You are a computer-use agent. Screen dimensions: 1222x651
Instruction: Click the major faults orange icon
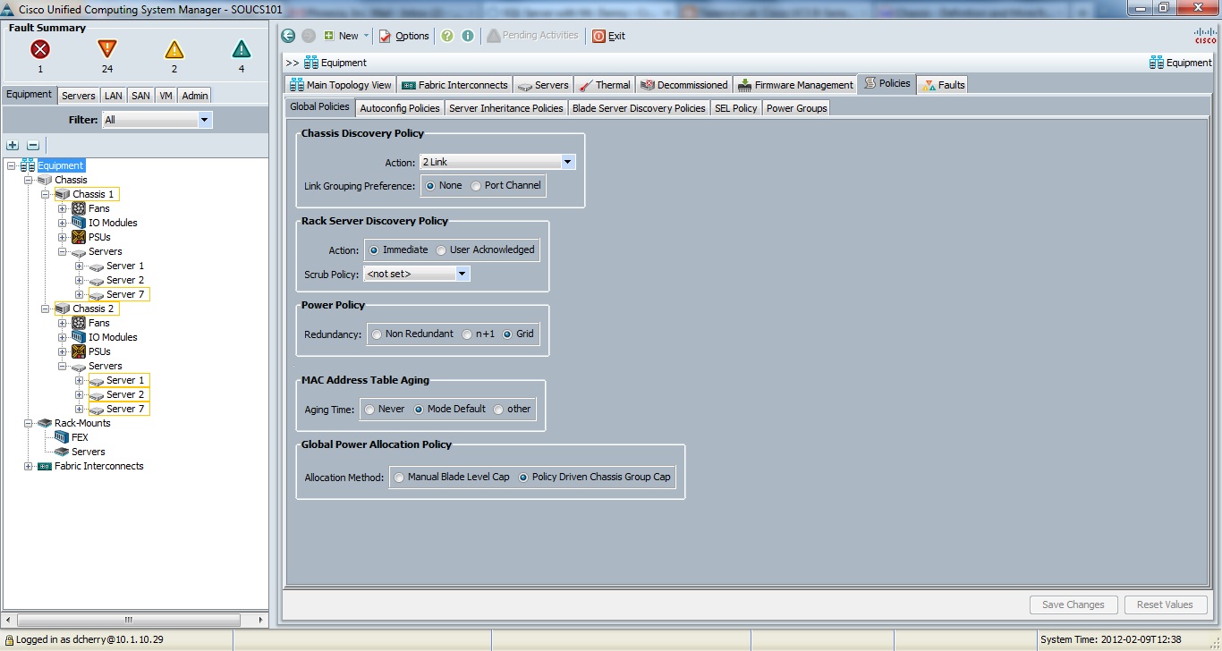tap(107, 49)
